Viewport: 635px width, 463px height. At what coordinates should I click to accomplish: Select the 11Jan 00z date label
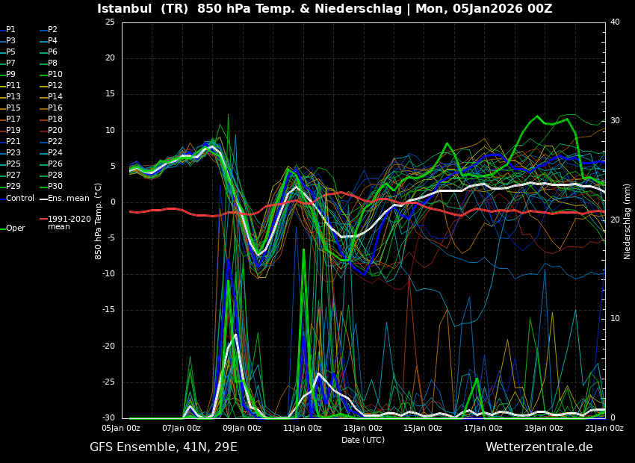pyautogui.click(x=303, y=429)
